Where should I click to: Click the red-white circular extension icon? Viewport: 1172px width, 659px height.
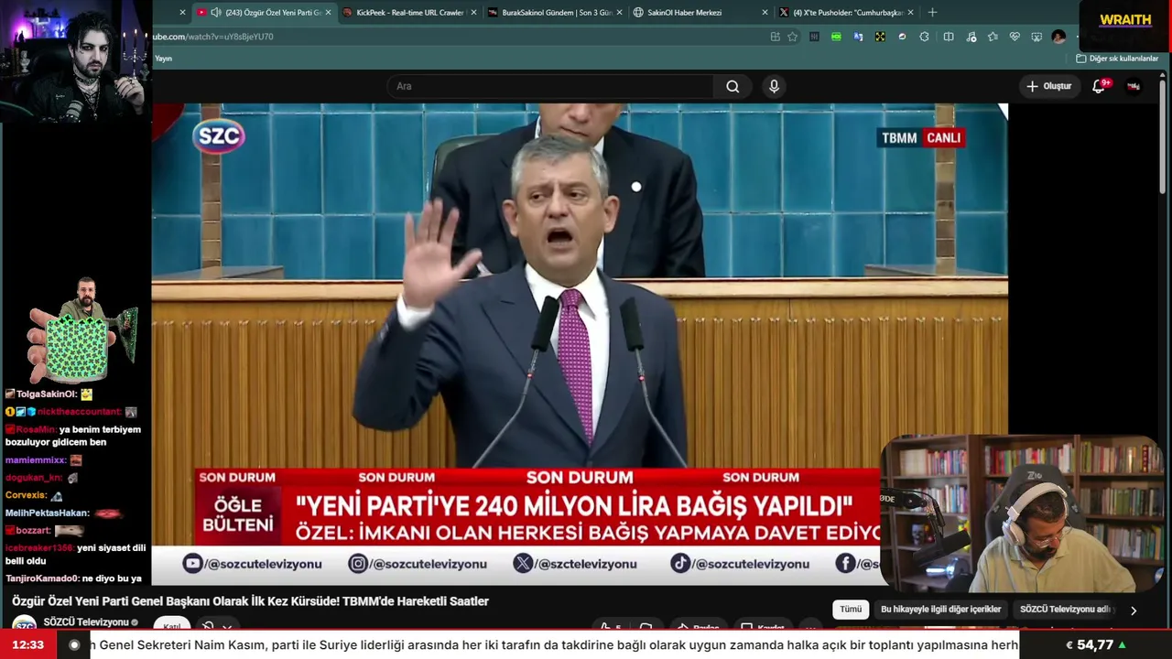tap(902, 37)
